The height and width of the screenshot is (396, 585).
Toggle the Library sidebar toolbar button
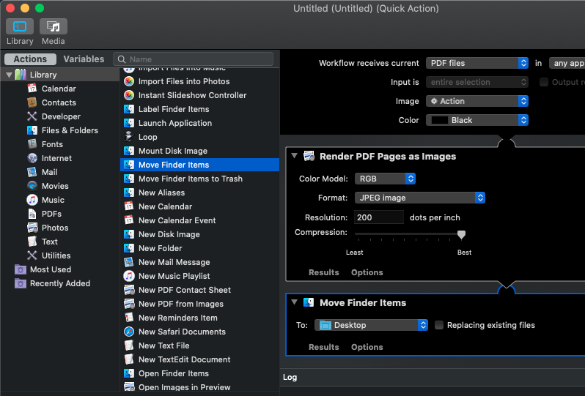point(20,26)
